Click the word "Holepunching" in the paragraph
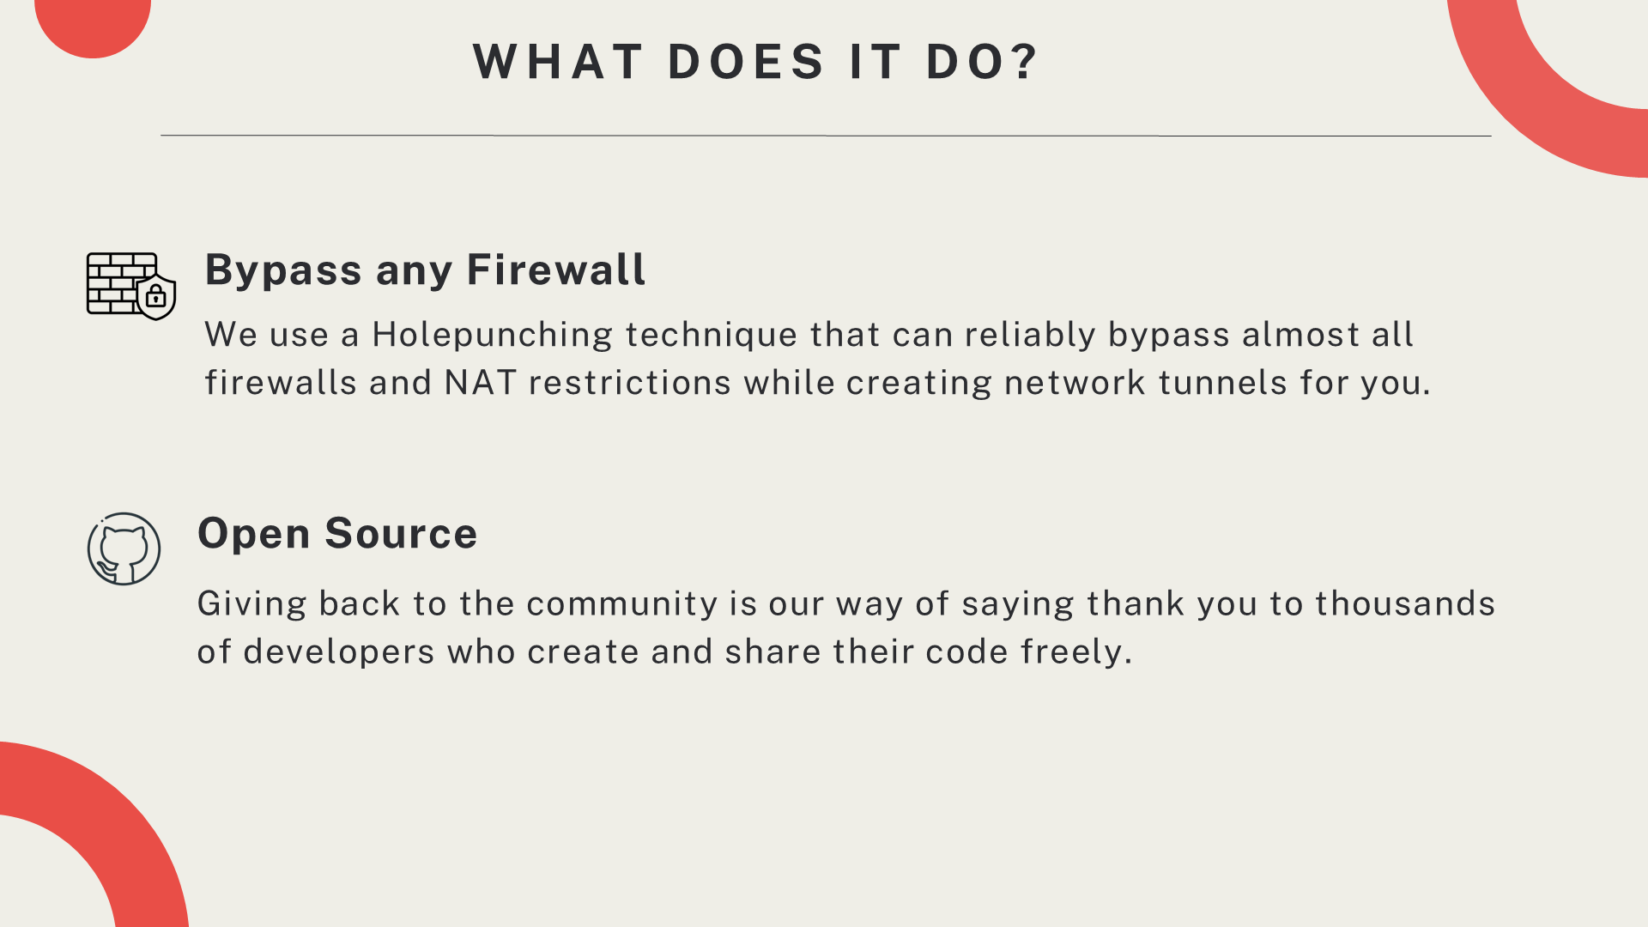Screen dimensions: 1648x927 [x=492, y=336]
